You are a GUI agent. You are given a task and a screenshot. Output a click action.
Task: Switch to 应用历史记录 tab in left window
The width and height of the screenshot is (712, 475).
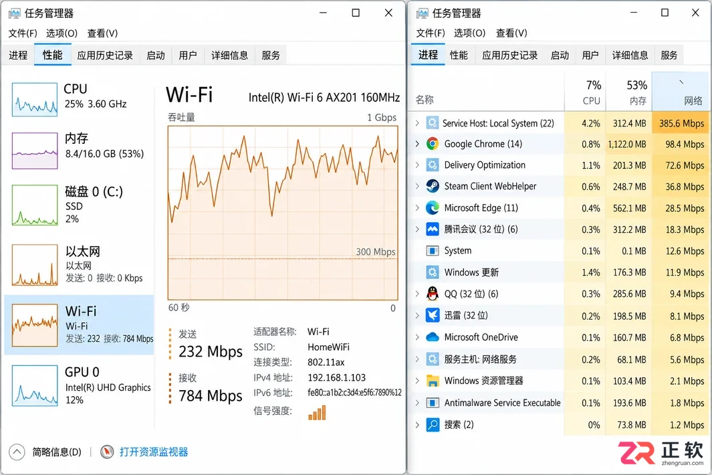pyautogui.click(x=105, y=55)
